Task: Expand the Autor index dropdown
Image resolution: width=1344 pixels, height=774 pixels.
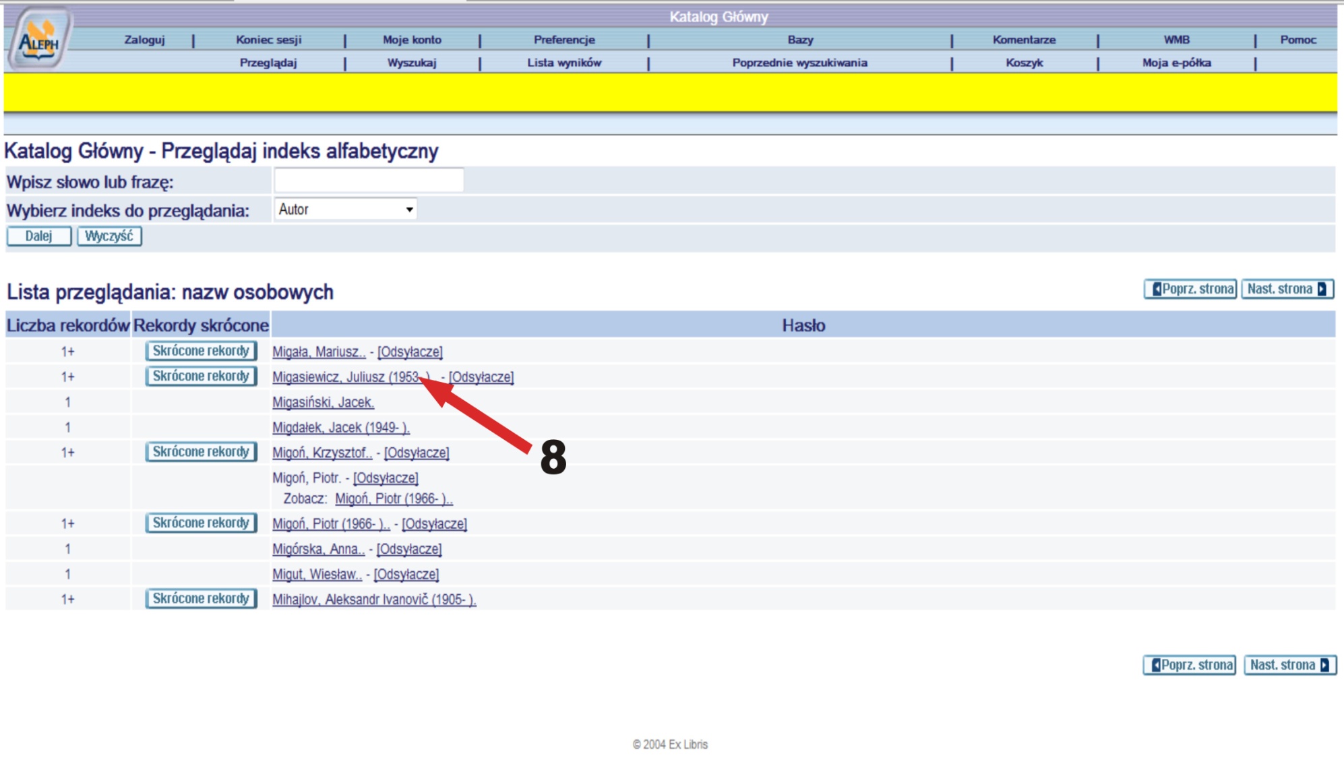Action: [x=345, y=209]
